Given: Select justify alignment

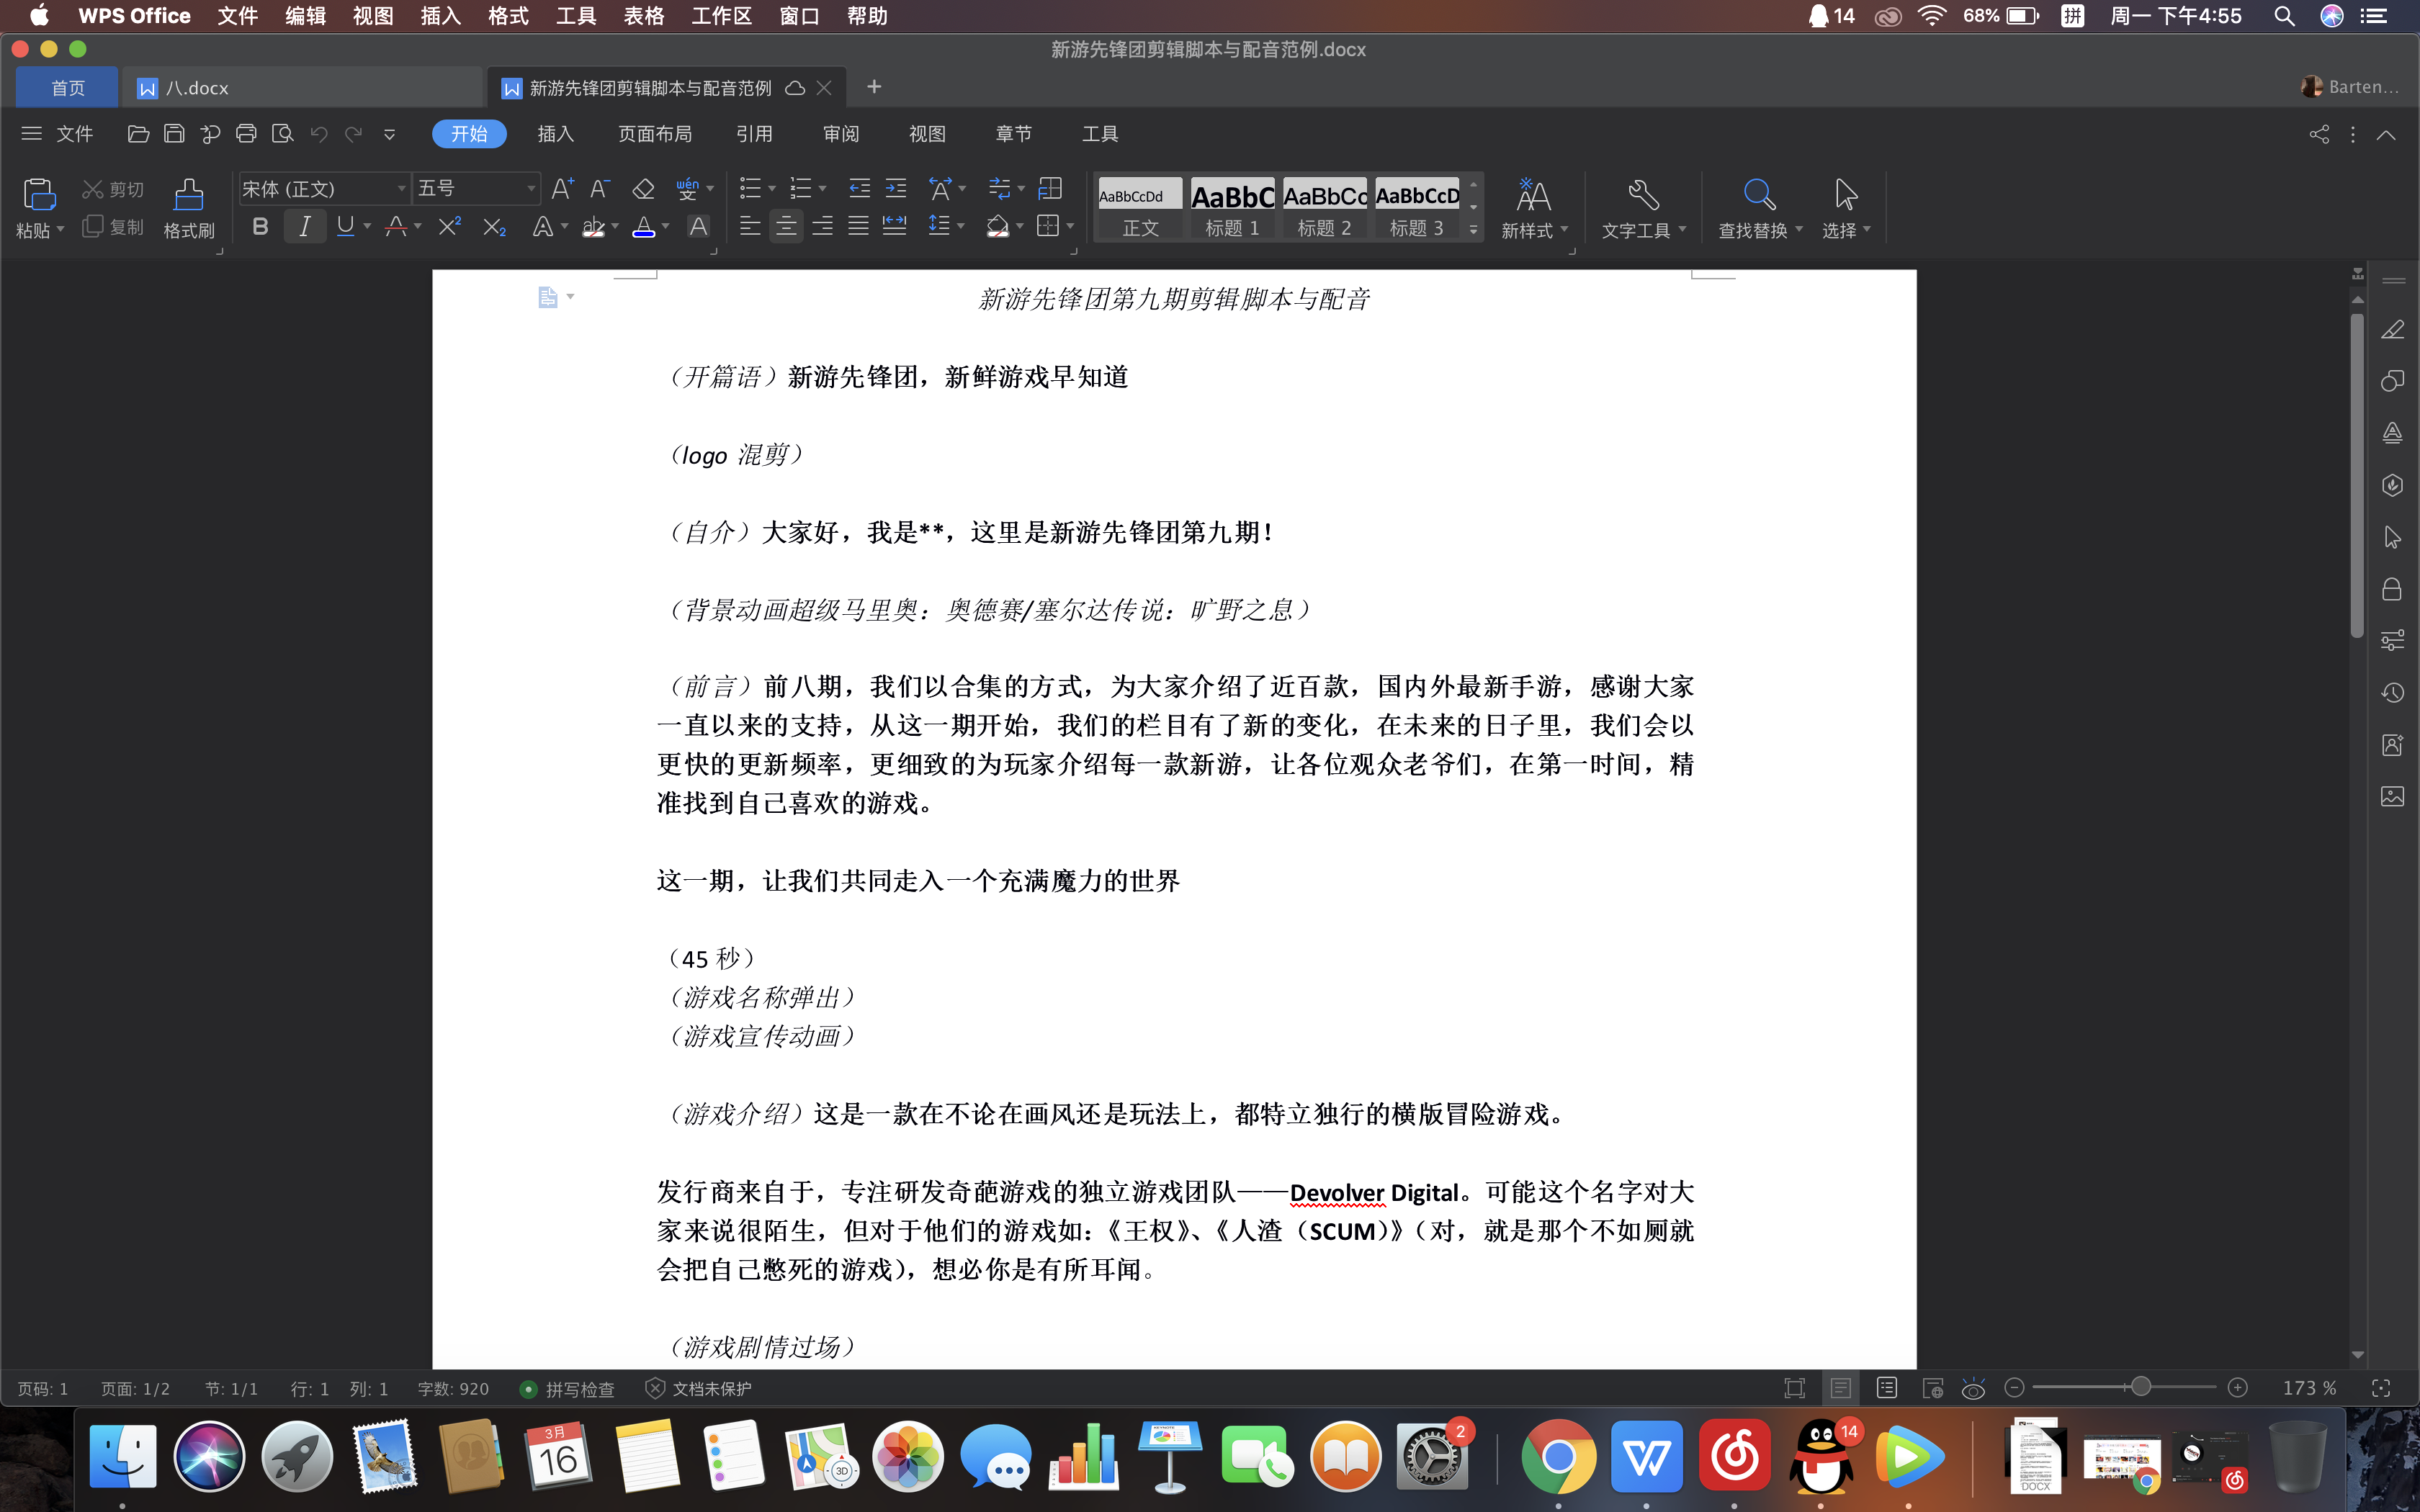Looking at the screenshot, I should click(x=858, y=227).
